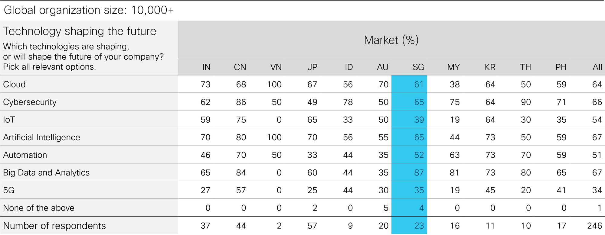This screenshot has height=235, width=605.
Task: Select the Number of respondents row label
Action: click(54, 226)
